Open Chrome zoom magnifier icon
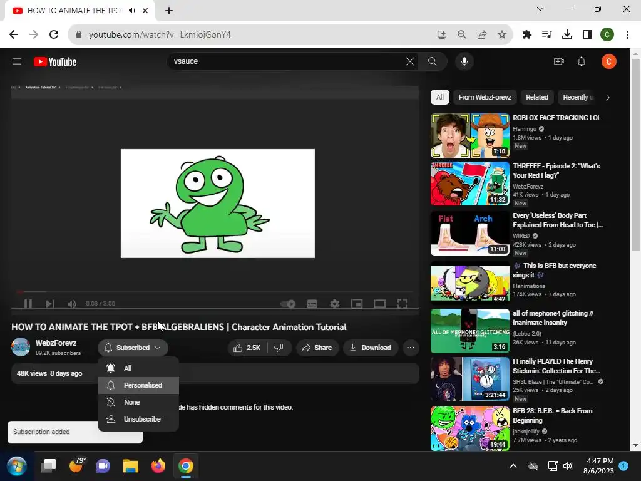 point(461,35)
